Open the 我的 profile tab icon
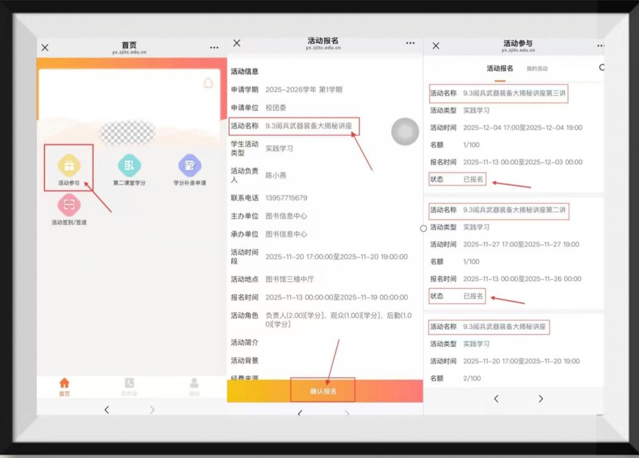This screenshot has width=639, height=458. tap(194, 383)
